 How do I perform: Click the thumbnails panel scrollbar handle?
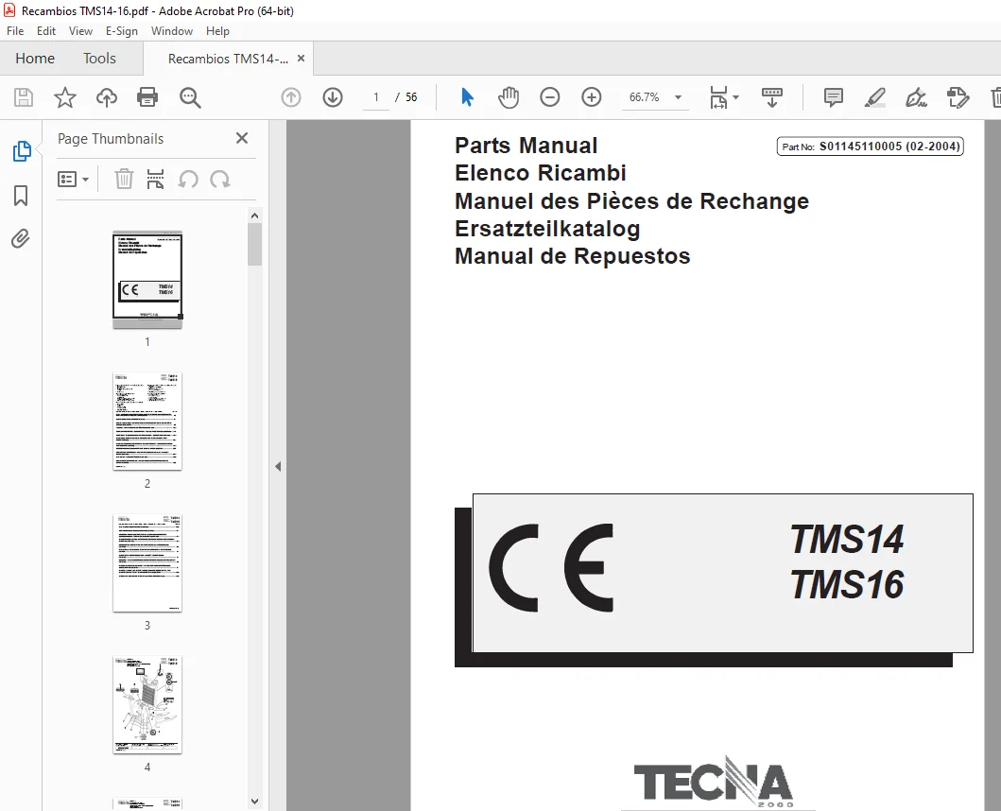coord(254,244)
